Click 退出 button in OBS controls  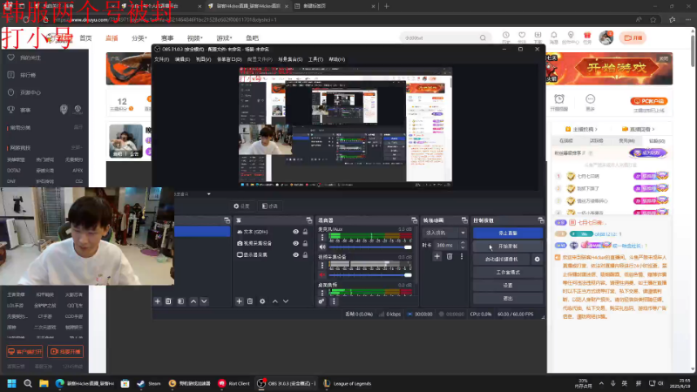click(508, 298)
